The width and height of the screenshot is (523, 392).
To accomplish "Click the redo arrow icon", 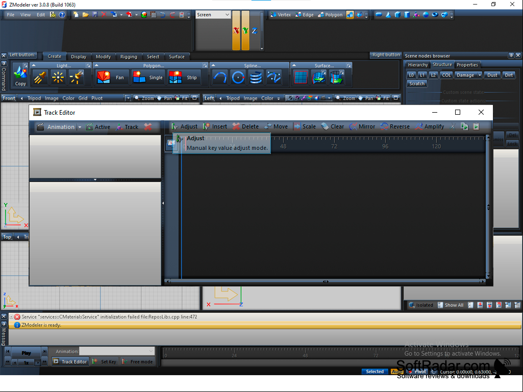I will [x=172, y=15].
